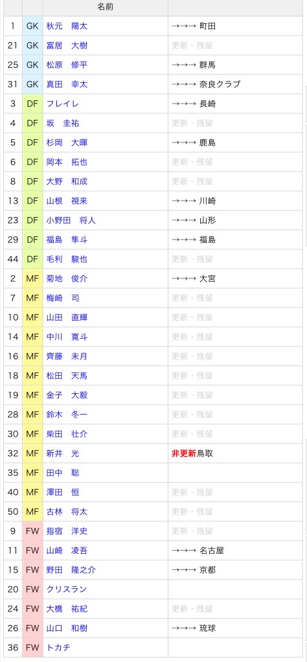Open forward 指宿 洋史 link
The width and height of the screenshot is (307, 662).
click(67, 531)
